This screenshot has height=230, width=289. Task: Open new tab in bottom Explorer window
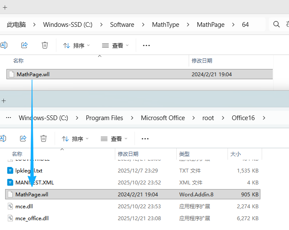(4, 101)
